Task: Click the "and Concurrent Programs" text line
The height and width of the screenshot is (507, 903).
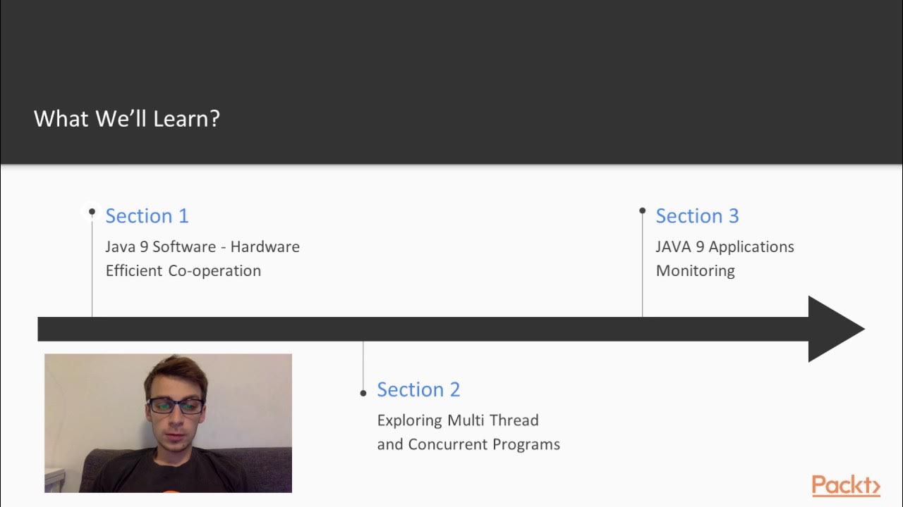Action: tap(468, 444)
